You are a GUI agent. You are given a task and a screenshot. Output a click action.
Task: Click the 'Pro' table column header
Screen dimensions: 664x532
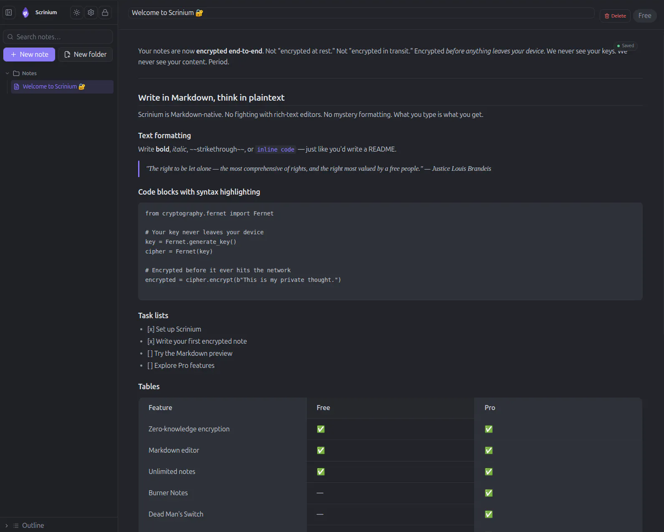(x=490, y=408)
